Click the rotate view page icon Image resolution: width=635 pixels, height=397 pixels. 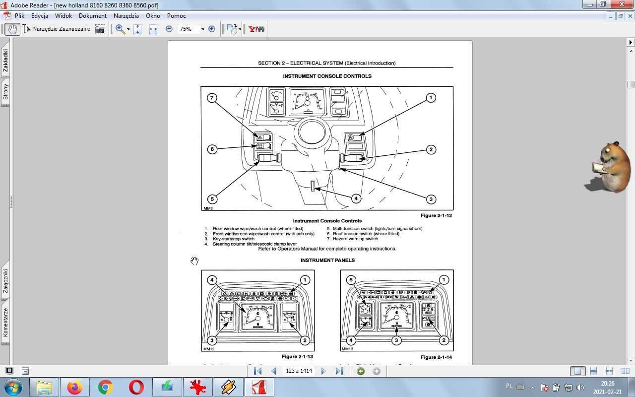[232, 29]
